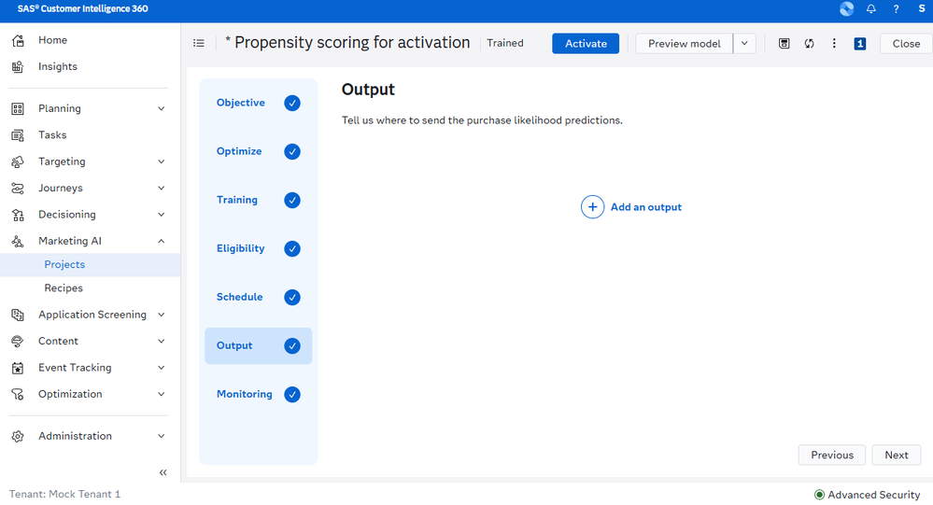This screenshot has width=933, height=505.
Task: Expand the Targeting menu chevron
Action: [x=162, y=161]
